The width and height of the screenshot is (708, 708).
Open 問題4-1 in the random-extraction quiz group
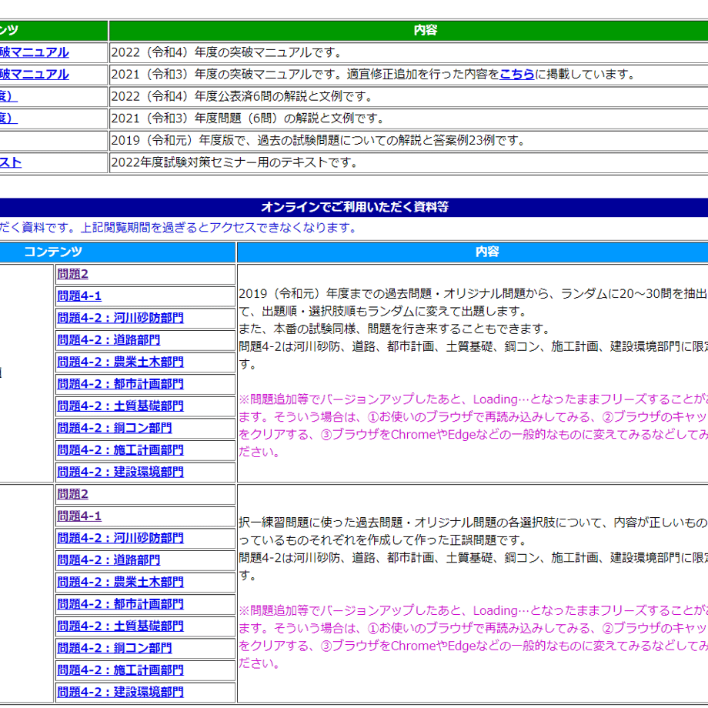[79, 296]
